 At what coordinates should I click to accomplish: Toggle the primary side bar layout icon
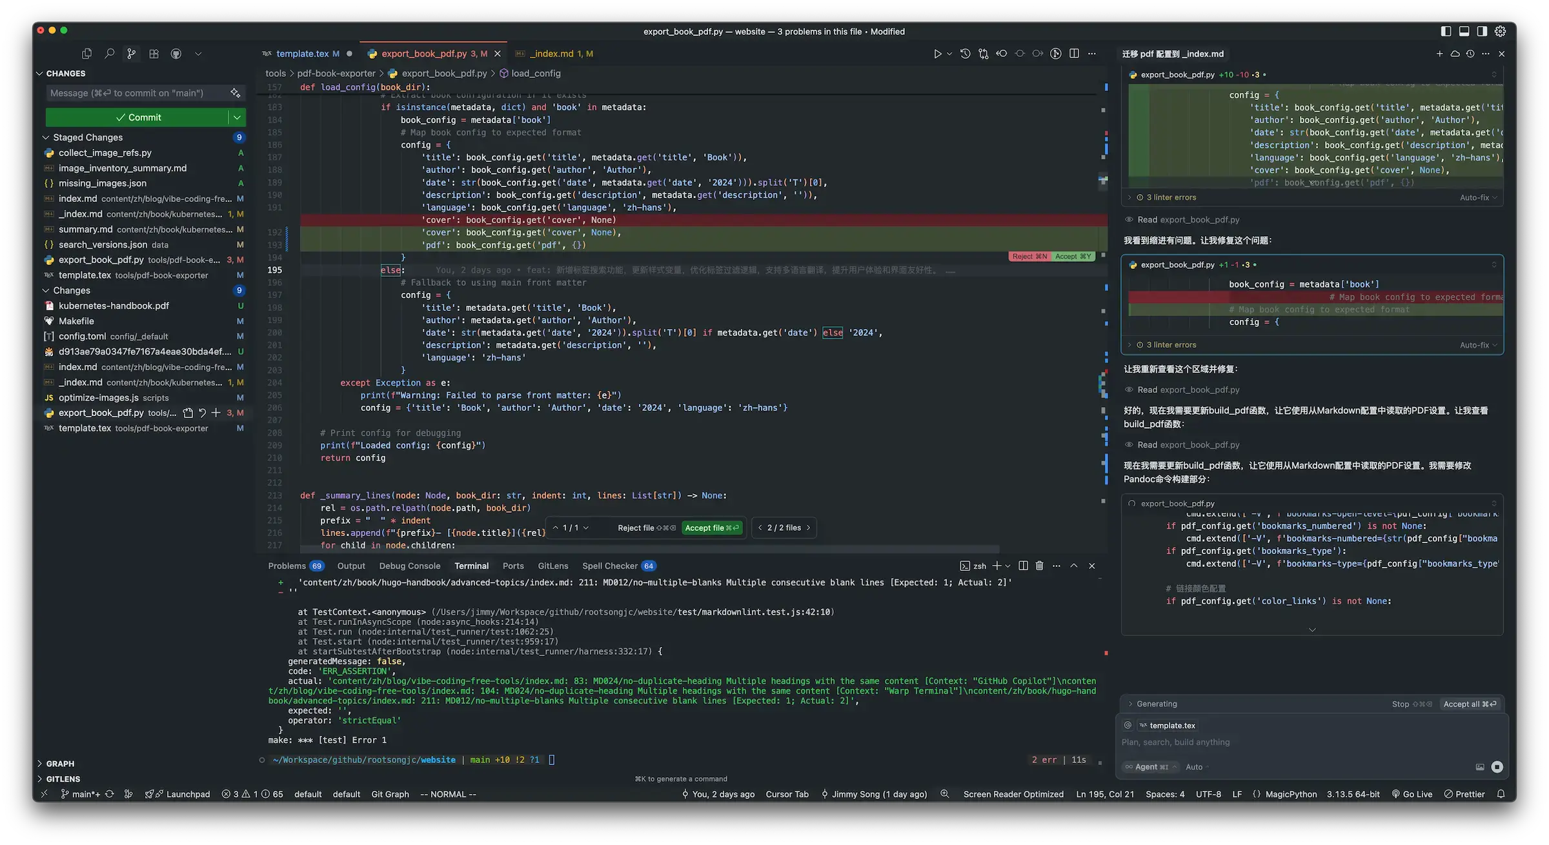tap(1446, 31)
